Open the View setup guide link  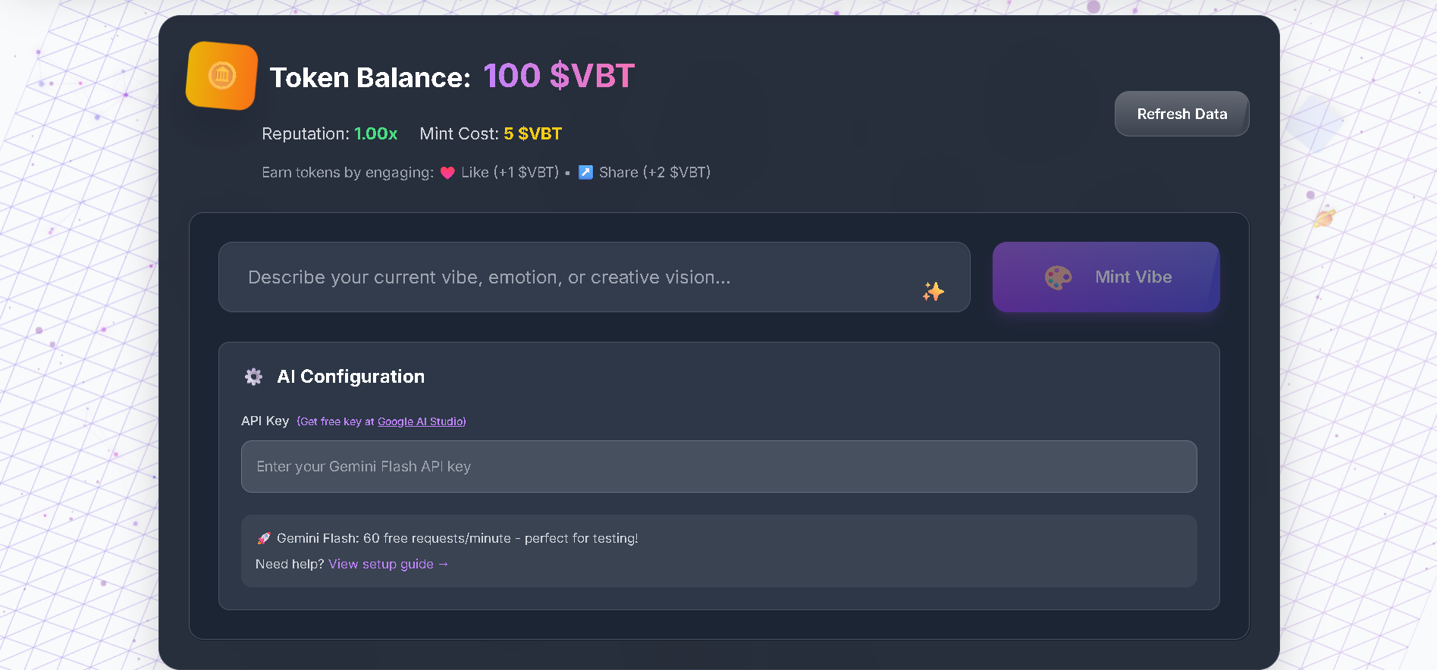point(387,564)
